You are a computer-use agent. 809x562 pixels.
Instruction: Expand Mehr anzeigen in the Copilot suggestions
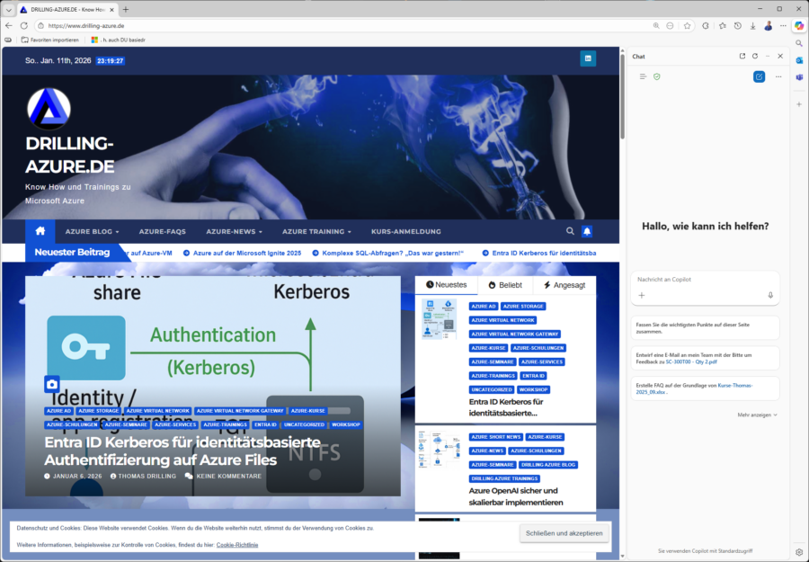[x=757, y=415]
